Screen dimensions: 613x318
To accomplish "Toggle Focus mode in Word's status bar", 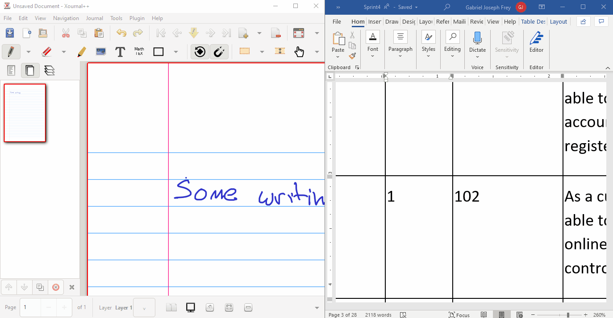I will point(459,314).
